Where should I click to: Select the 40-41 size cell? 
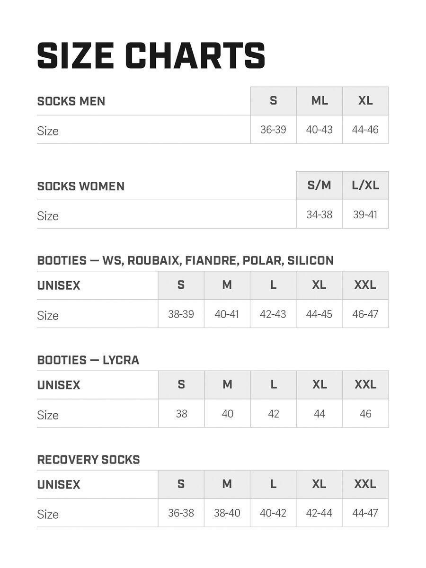(x=227, y=314)
